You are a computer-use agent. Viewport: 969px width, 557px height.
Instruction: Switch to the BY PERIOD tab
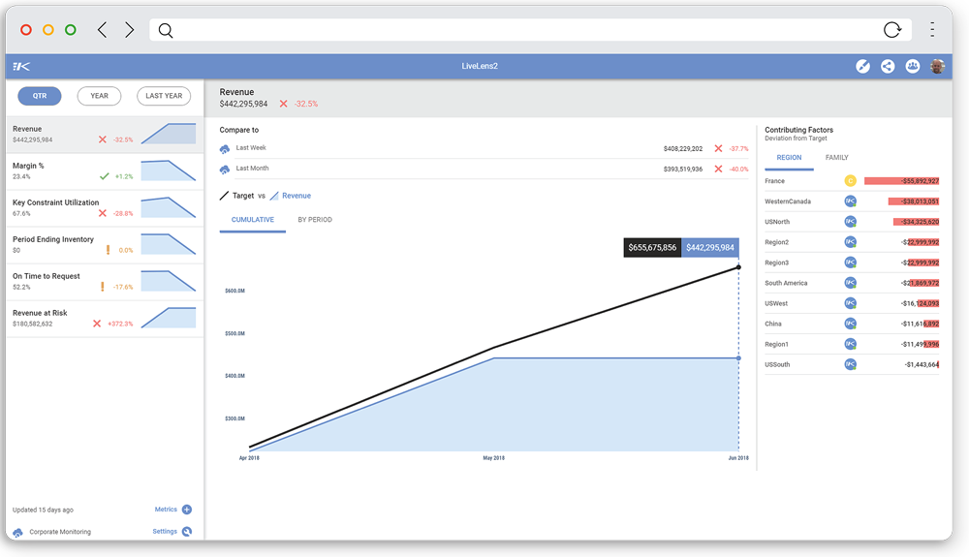pyautogui.click(x=315, y=220)
